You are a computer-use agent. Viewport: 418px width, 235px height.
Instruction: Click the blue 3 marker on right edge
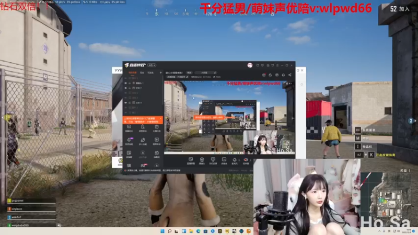(x=411, y=121)
